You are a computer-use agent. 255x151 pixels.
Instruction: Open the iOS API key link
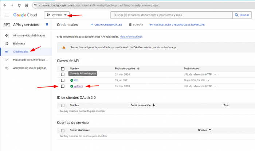pyautogui.click(x=75, y=80)
